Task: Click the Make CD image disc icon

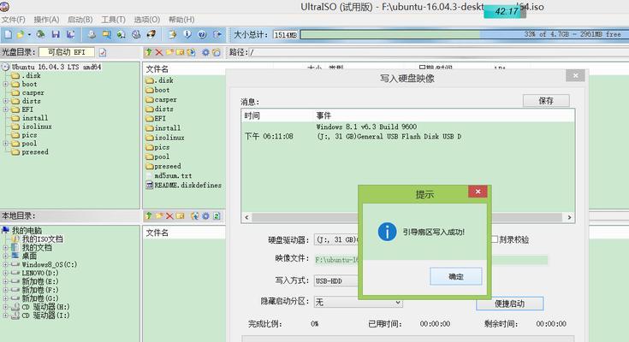Action: pyautogui.click(x=92, y=34)
